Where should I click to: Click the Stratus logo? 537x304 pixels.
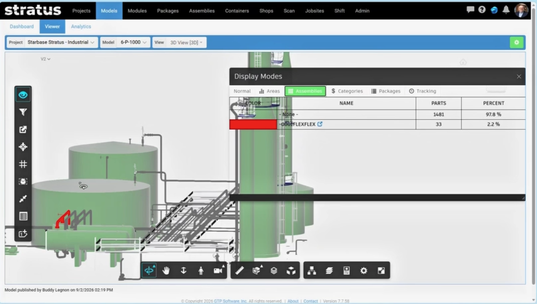pos(33,10)
